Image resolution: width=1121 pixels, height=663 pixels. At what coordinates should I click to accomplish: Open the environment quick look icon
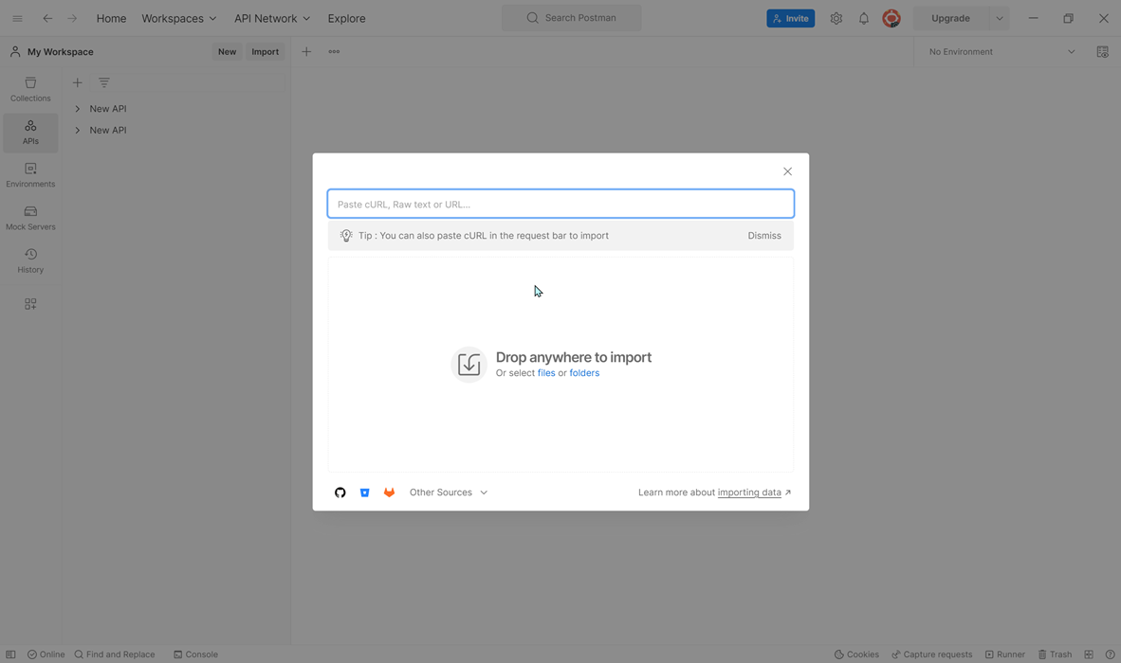tap(1102, 51)
